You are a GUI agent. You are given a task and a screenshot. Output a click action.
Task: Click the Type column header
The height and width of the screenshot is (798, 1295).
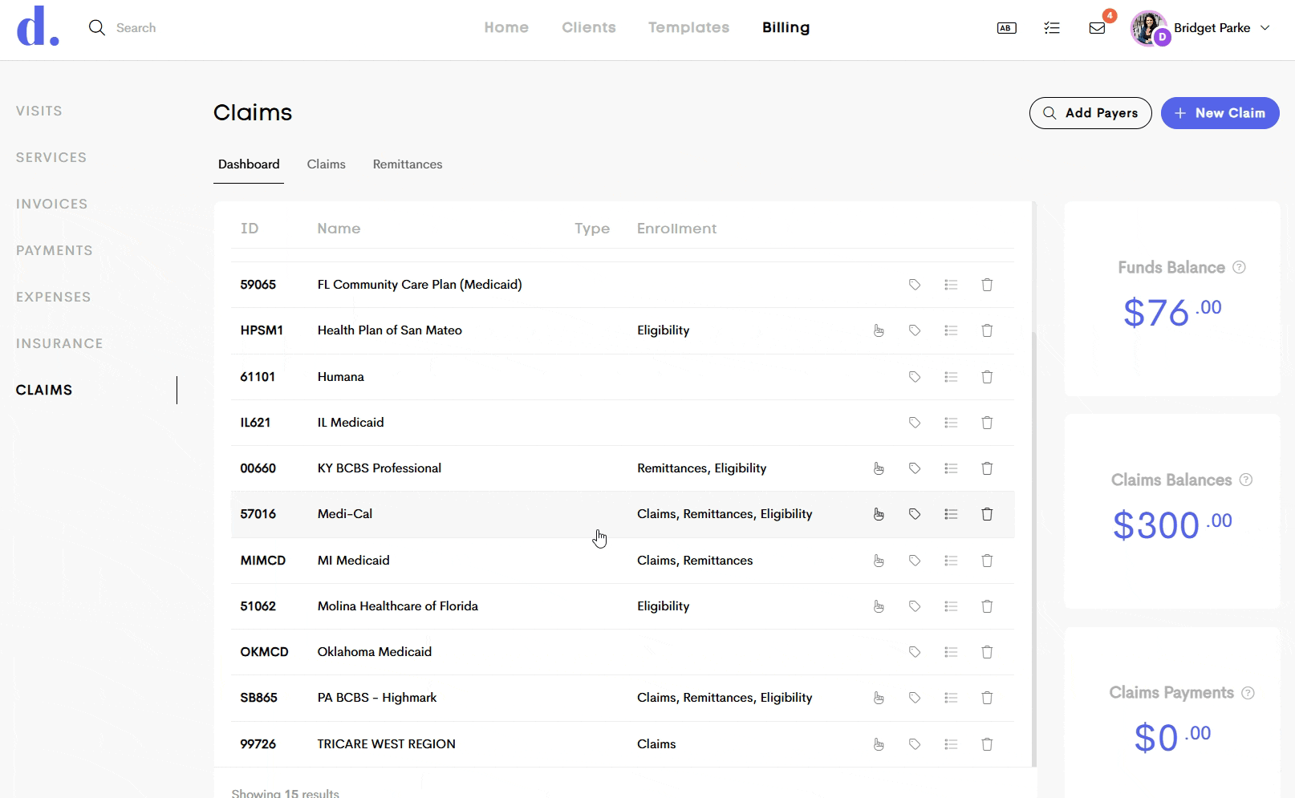(x=592, y=229)
